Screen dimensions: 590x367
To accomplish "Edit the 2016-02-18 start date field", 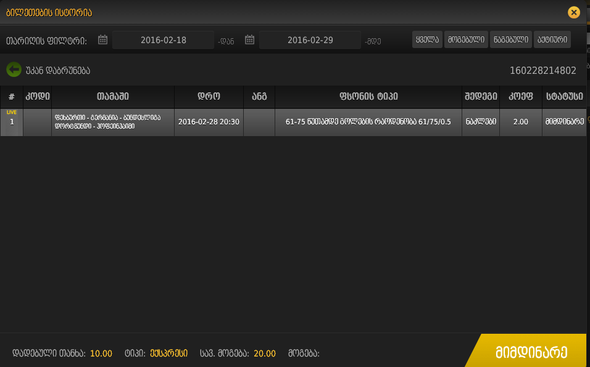I will pyautogui.click(x=163, y=40).
